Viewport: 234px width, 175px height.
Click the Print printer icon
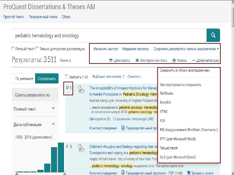click(174, 60)
